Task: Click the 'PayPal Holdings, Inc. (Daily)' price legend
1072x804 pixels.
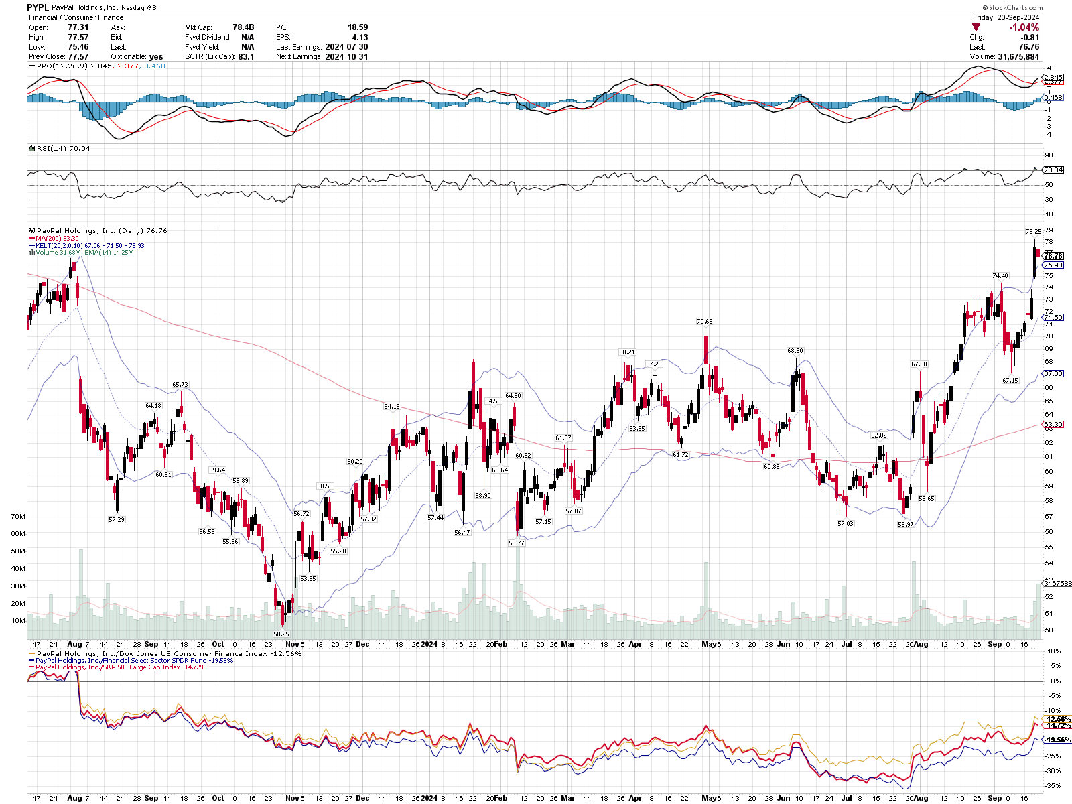Action: click(x=98, y=231)
